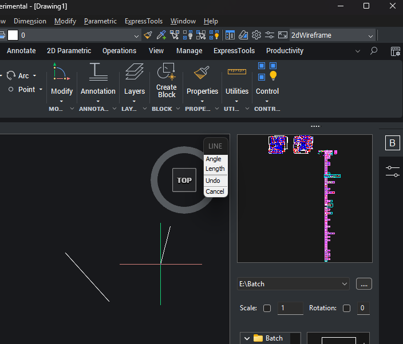
Task: Click the eyedropper with plus icon
Action: 161,35
